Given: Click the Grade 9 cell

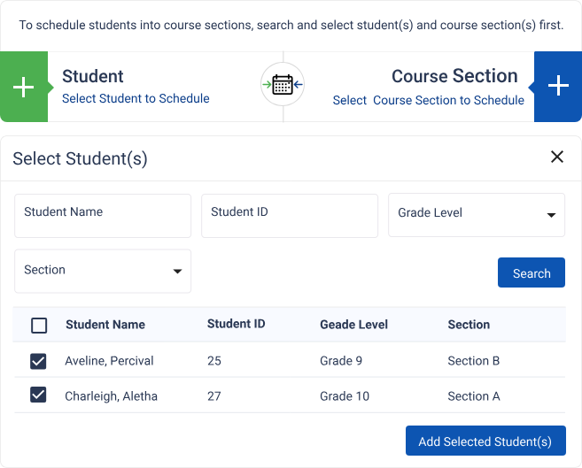Looking at the screenshot, I should 341,361.
